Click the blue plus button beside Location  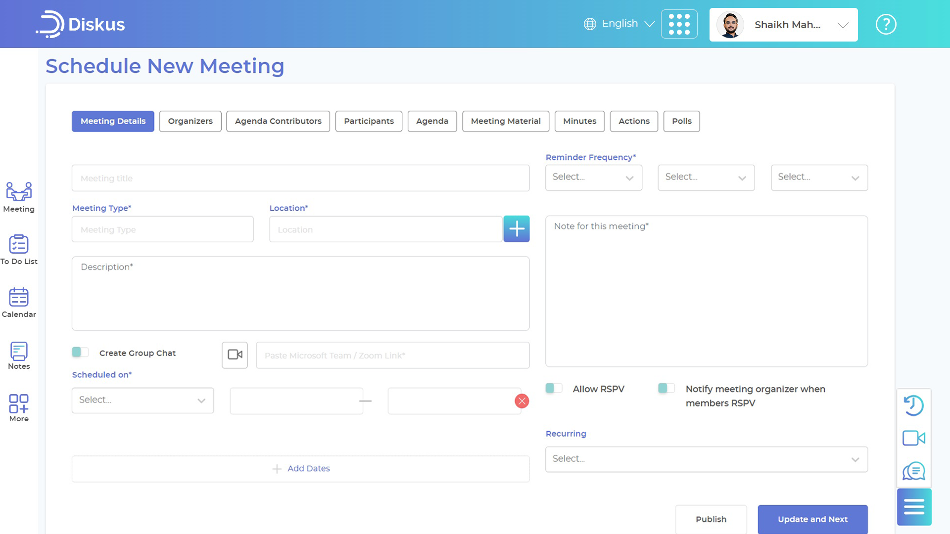coord(517,229)
